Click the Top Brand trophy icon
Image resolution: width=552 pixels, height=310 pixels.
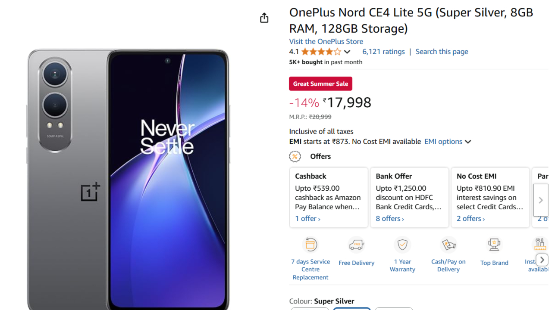[494, 245]
